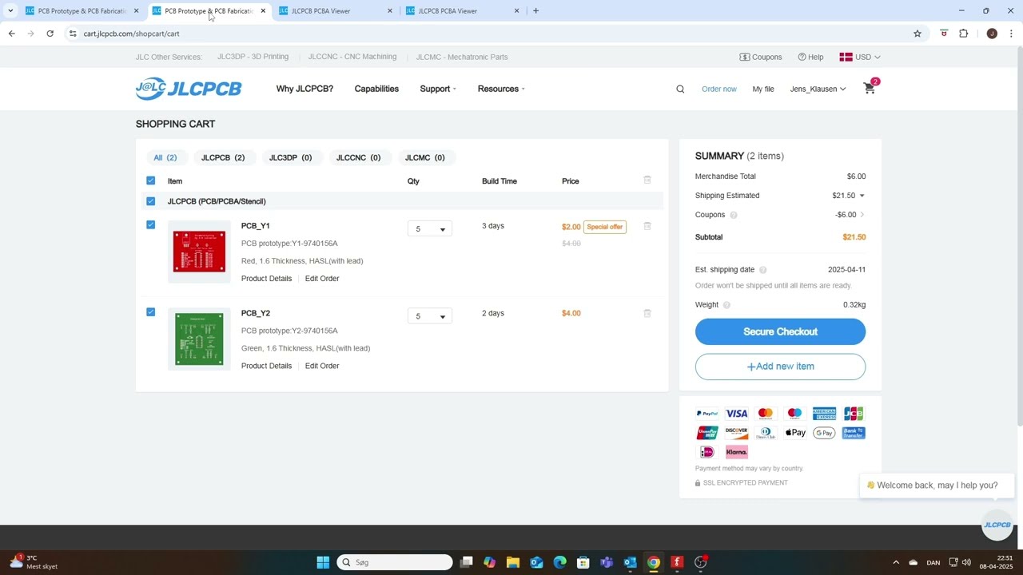This screenshot has width=1023, height=575.
Task: Expand the Coupons -$6.00 arrow
Action: [862, 215]
